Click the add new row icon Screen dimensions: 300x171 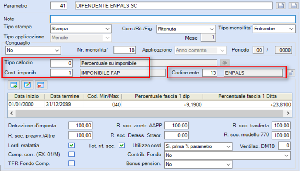coord(13,85)
